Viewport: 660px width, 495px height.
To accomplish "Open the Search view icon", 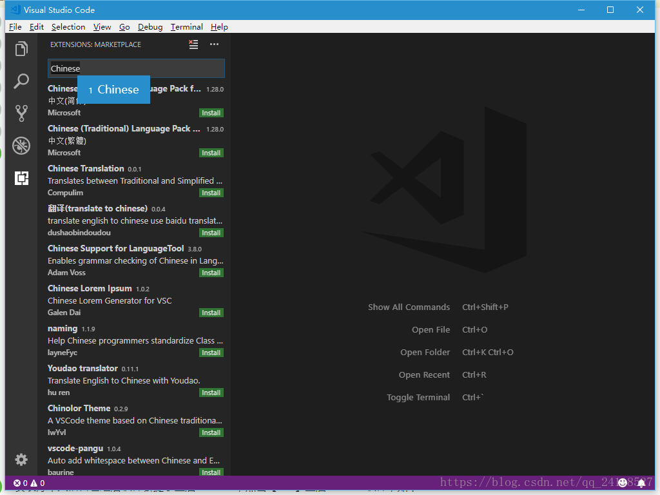I will tap(21, 81).
